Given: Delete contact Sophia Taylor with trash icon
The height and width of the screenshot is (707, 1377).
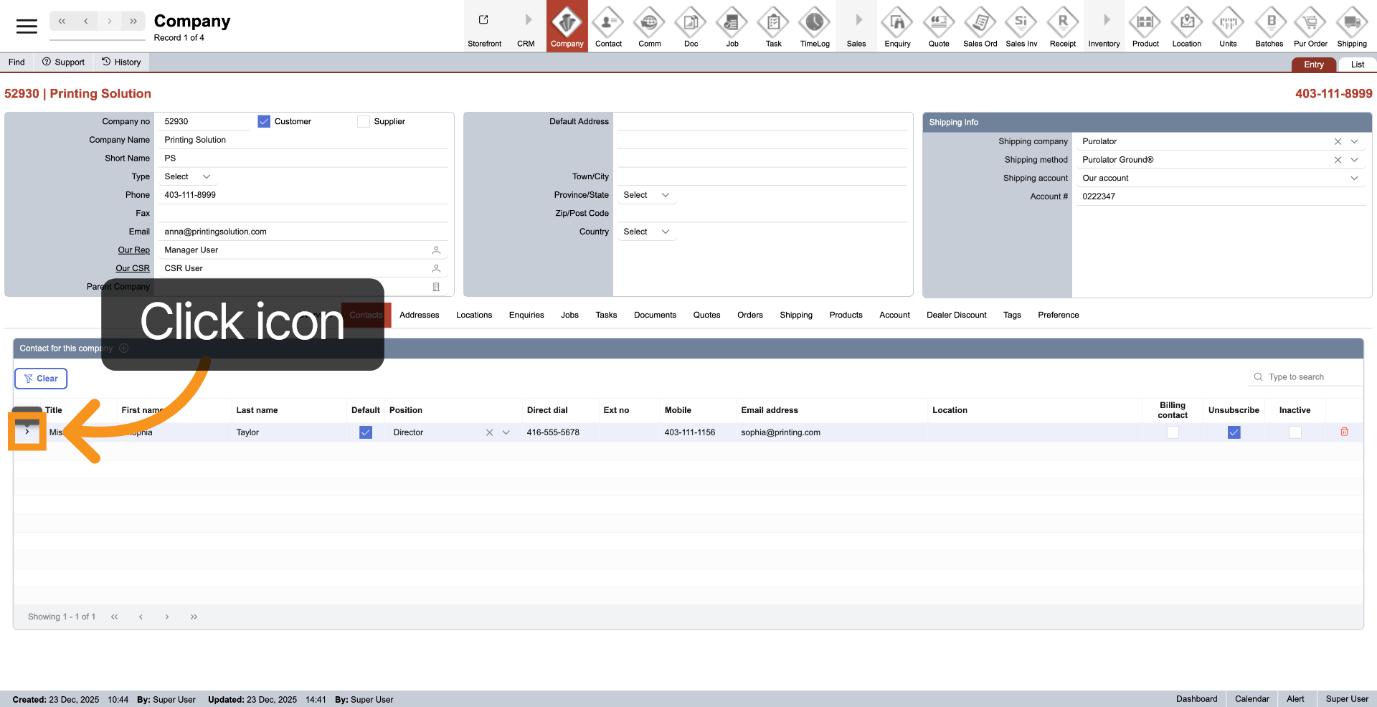Looking at the screenshot, I should pyautogui.click(x=1344, y=432).
